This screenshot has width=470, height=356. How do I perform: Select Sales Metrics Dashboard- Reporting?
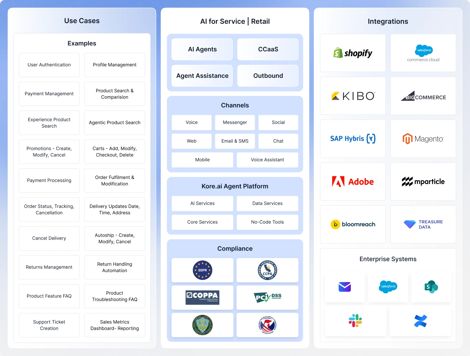pos(115,325)
